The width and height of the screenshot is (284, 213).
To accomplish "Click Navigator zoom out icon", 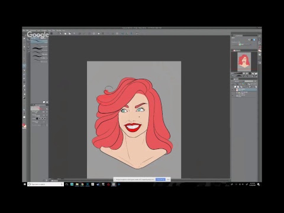I will pyautogui.click(x=244, y=73).
